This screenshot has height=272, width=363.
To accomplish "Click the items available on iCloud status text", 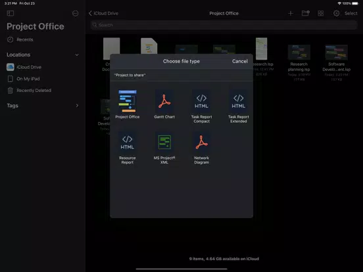I will [224, 259].
